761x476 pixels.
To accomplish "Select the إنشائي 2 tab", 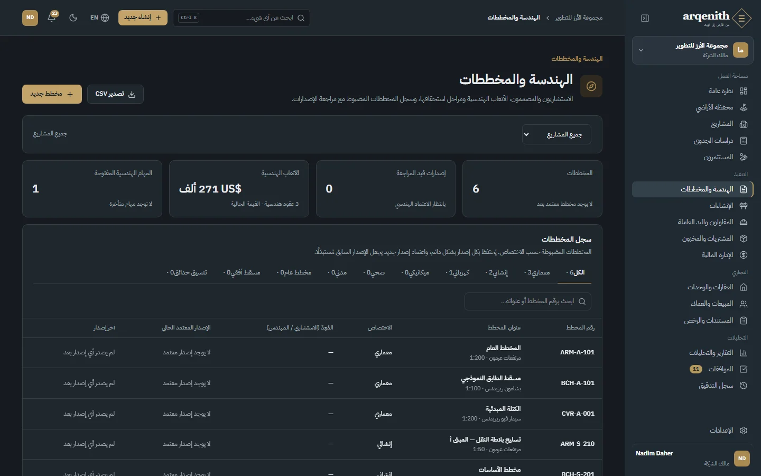I will [497, 273].
